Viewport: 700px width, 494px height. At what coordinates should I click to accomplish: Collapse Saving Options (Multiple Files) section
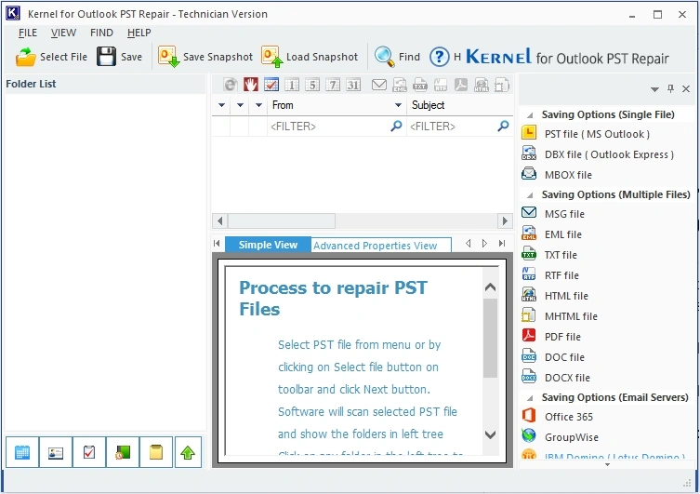[530, 195]
